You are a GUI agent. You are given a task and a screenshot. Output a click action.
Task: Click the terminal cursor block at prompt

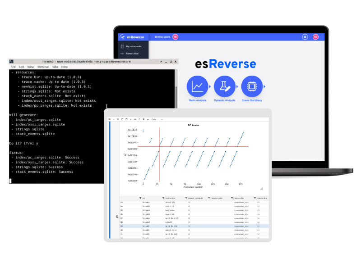click(10, 181)
